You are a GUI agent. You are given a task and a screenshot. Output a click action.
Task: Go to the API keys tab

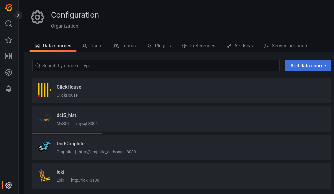pyautogui.click(x=240, y=46)
